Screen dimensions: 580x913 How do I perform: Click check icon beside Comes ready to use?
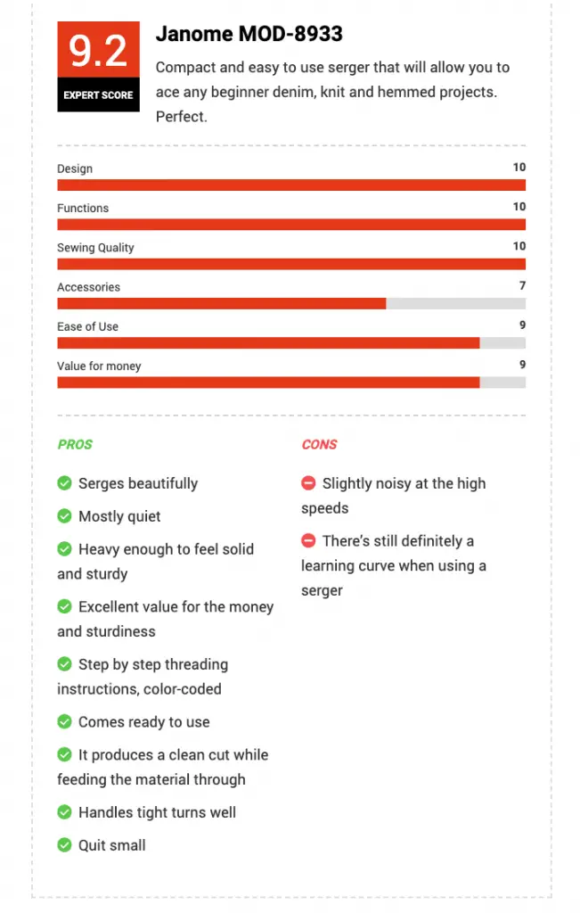point(64,721)
